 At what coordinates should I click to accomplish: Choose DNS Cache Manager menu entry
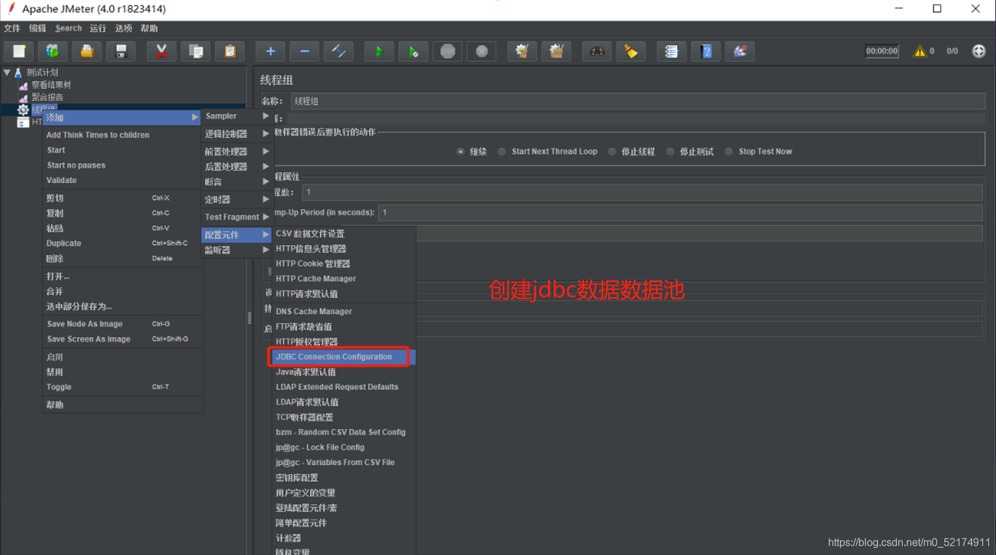[x=344, y=312]
